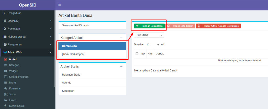Toggle the sidebar hamburger menu icon
268x109 pixels.
pos(60,5)
